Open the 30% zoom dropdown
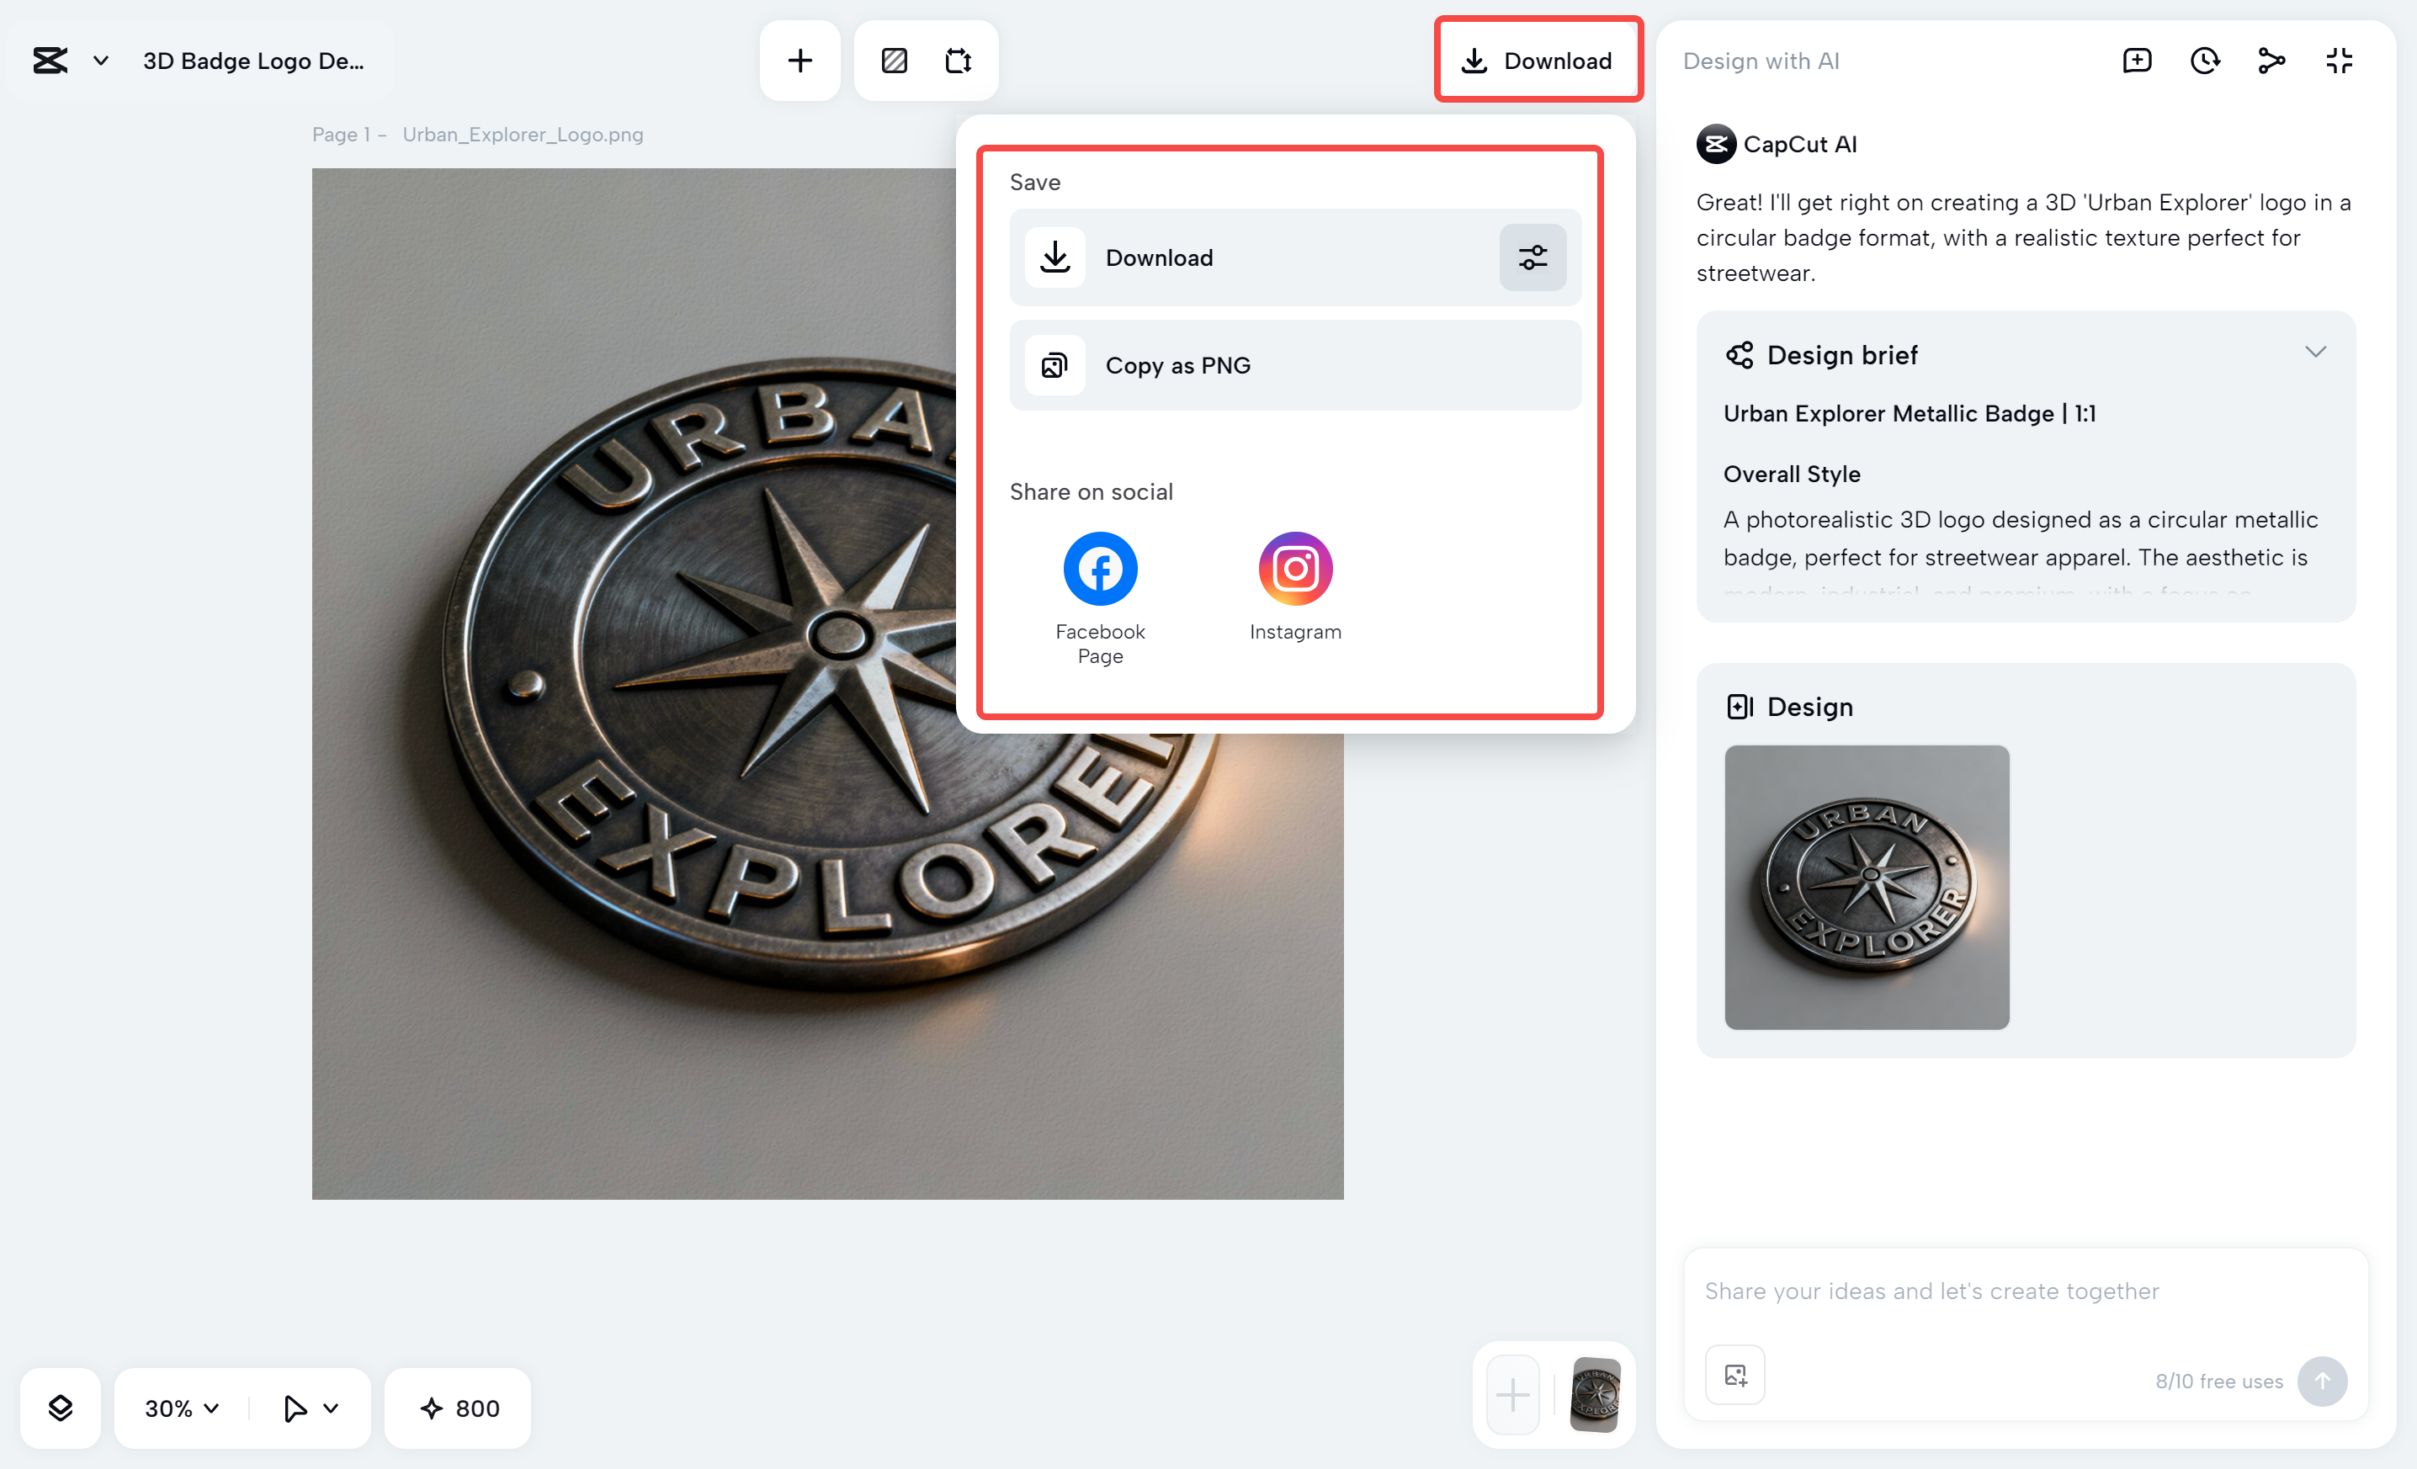2417x1469 pixels. pos(182,1408)
